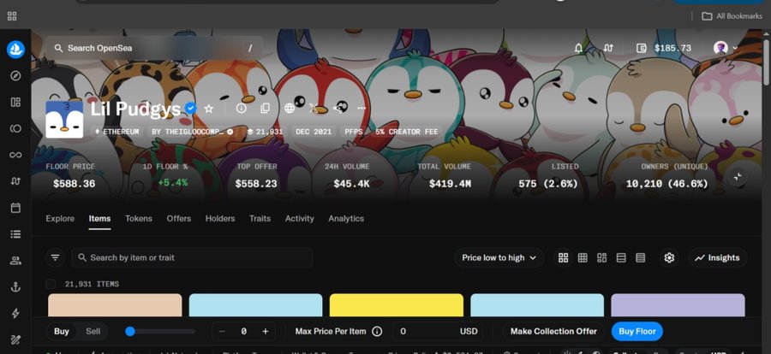Click the 5% CREATOR FEE tag
The width and height of the screenshot is (771, 354).
tap(406, 132)
